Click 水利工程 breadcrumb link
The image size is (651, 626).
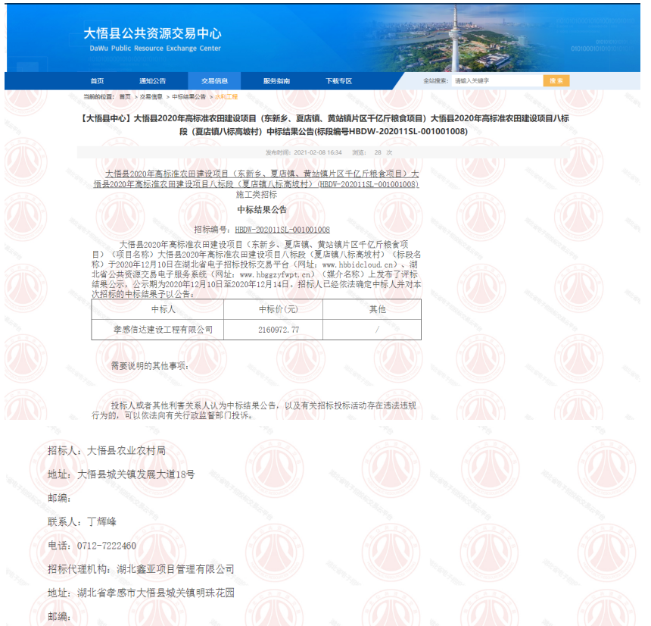pyautogui.click(x=226, y=97)
